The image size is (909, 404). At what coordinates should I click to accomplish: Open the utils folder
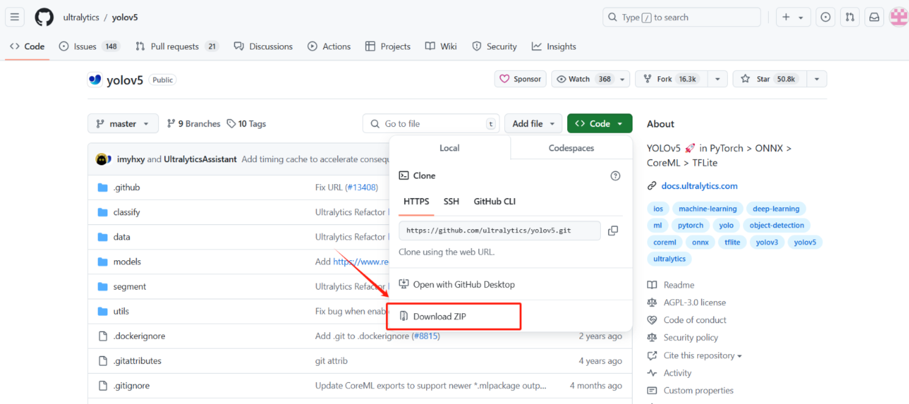tap(121, 311)
